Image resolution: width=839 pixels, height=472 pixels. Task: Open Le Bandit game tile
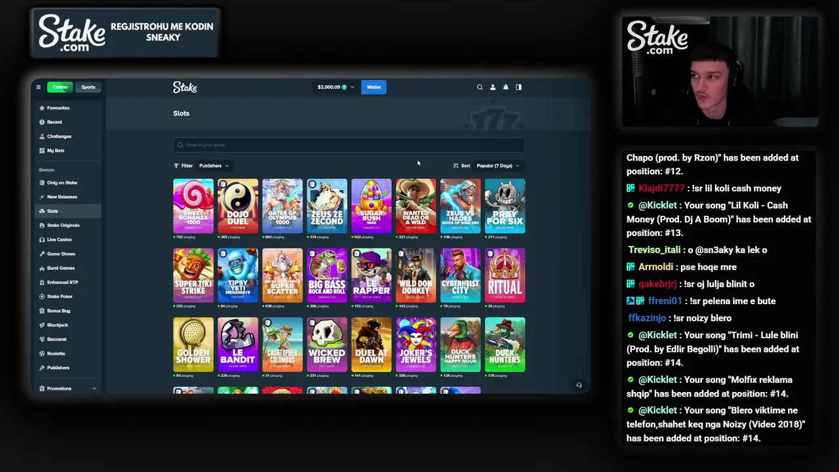238,345
